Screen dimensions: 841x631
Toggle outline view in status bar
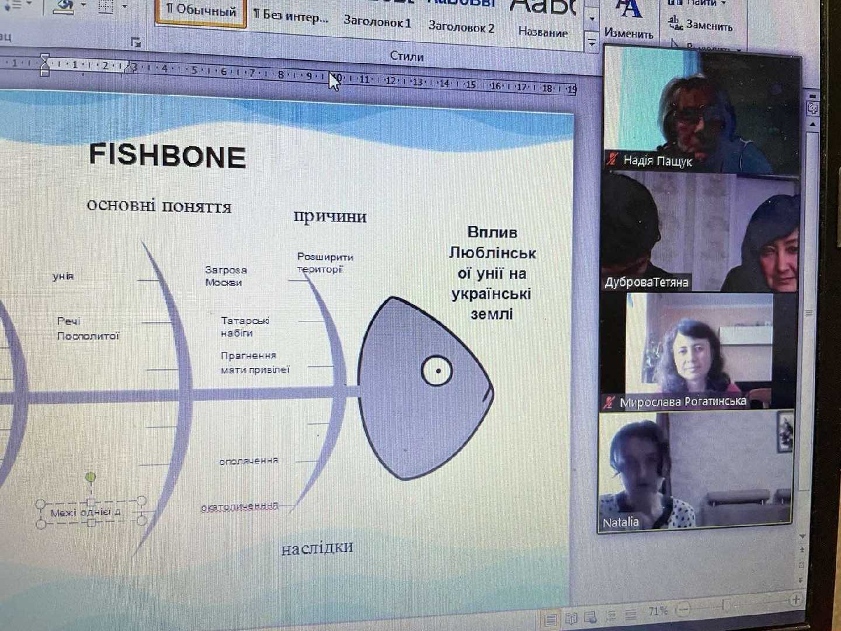[611, 616]
